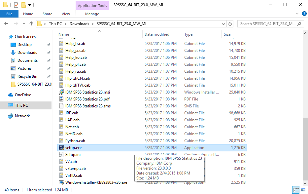Select the JRE.cab file icon
Image resolution: width=308 pixels, height=194 pixels.
tap(61, 113)
